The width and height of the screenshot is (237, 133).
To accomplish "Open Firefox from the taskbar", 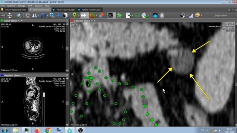I will (37, 130).
